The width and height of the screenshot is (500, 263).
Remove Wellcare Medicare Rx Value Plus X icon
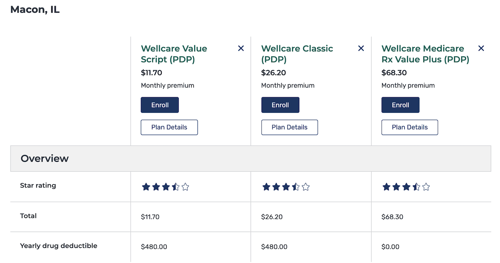pyautogui.click(x=481, y=48)
